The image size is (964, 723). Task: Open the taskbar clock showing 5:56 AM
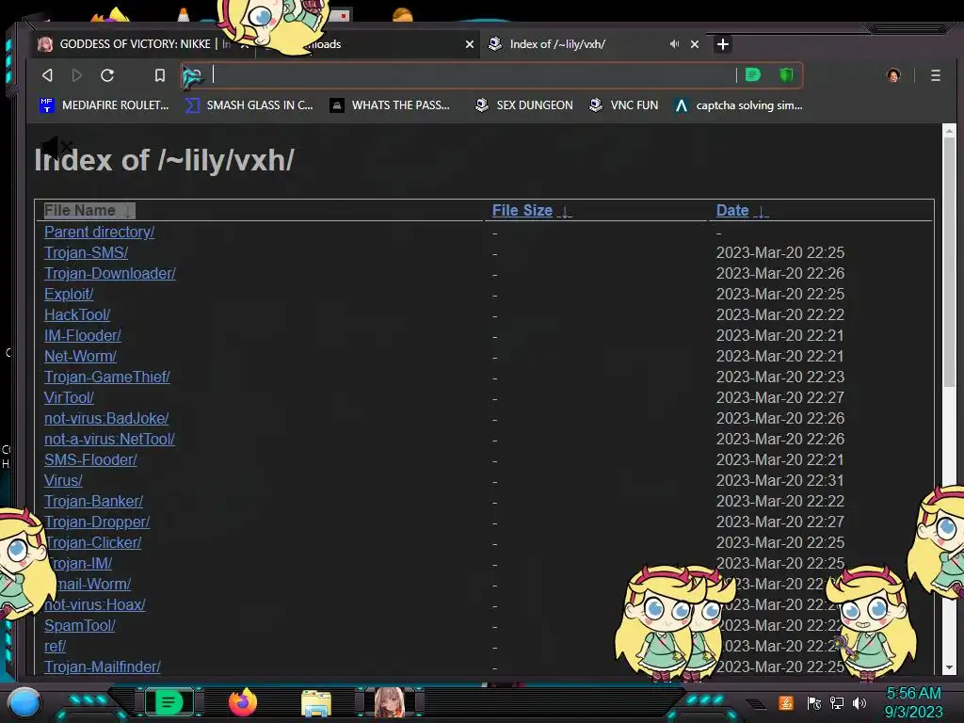click(x=913, y=702)
